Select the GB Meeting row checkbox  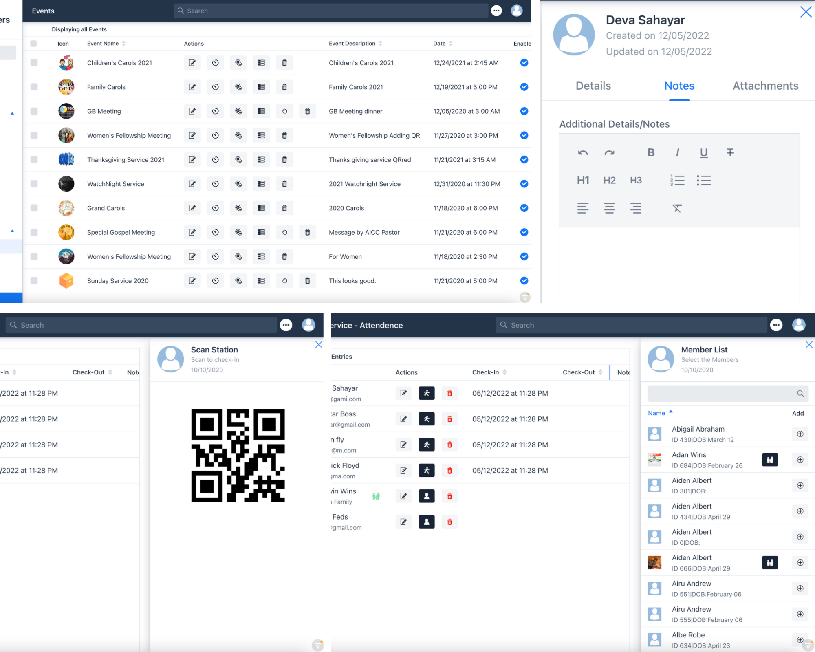34,111
